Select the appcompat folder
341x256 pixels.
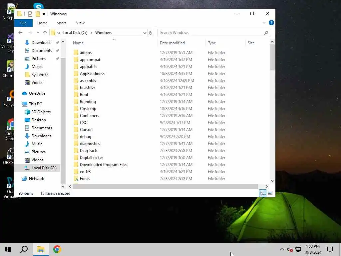(90, 59)
